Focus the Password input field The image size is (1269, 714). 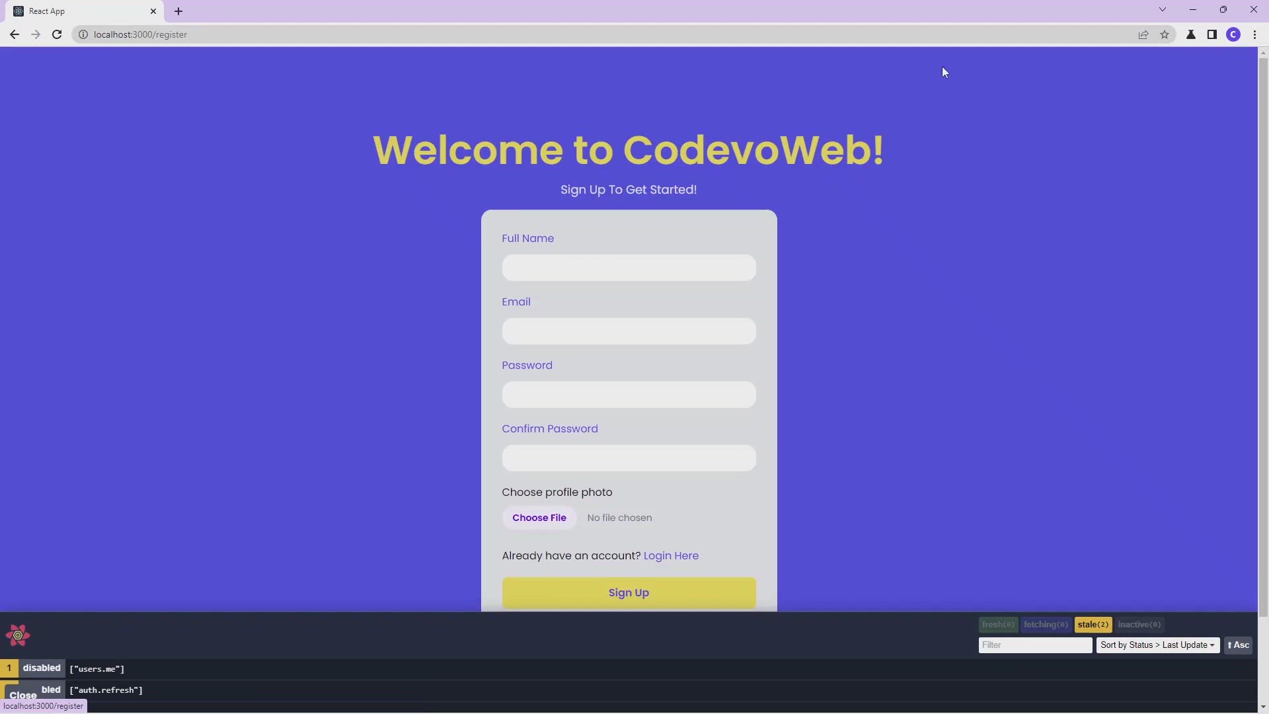click(629, 395)
